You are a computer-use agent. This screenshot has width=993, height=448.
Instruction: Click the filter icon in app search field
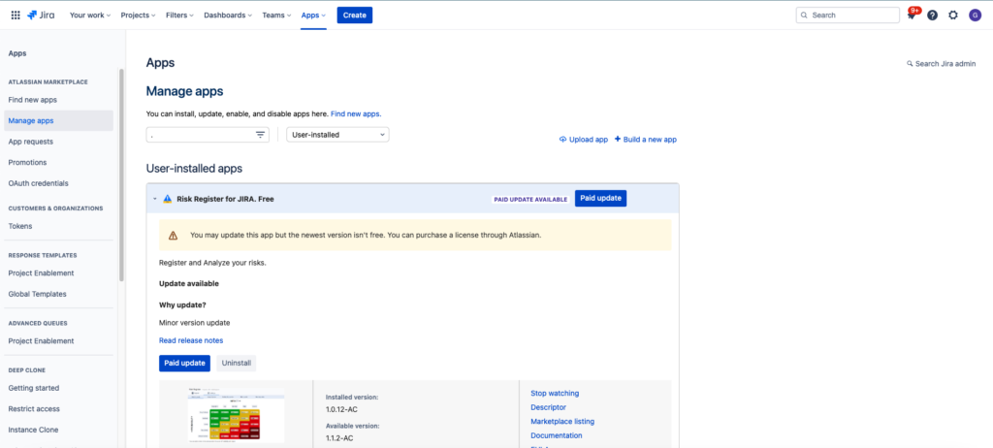[261, 135]
